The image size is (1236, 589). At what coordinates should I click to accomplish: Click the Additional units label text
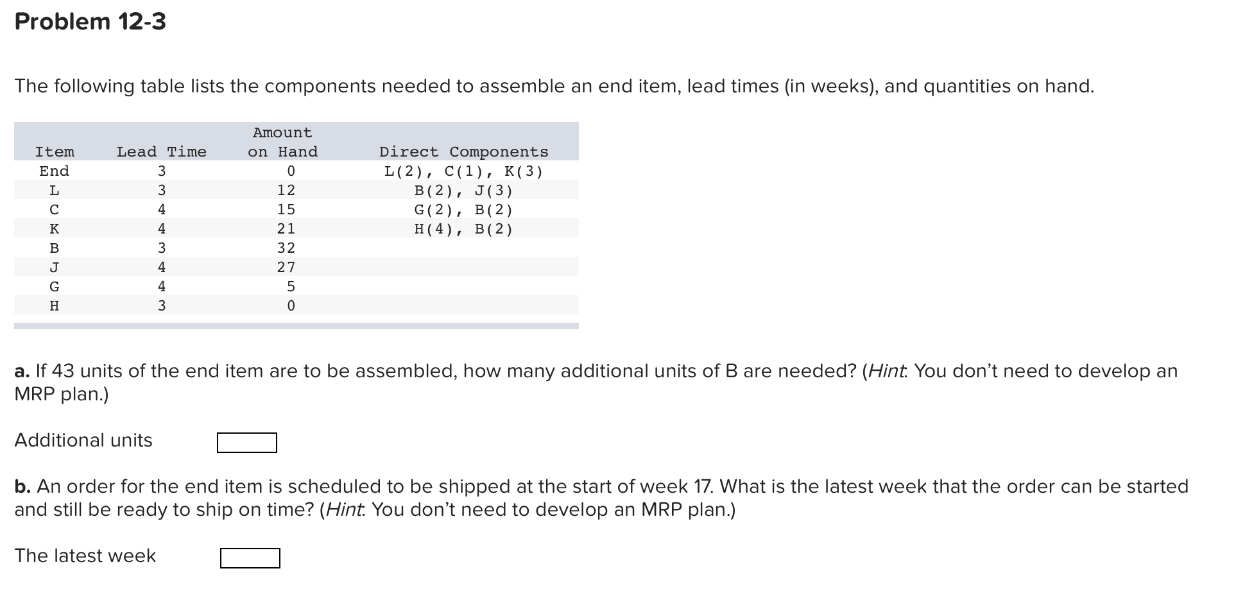(83, 440)
